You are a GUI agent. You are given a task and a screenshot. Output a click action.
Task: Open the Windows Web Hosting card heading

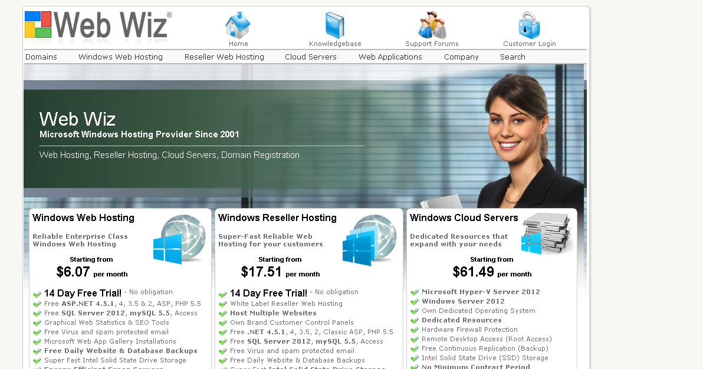[83, 218]
